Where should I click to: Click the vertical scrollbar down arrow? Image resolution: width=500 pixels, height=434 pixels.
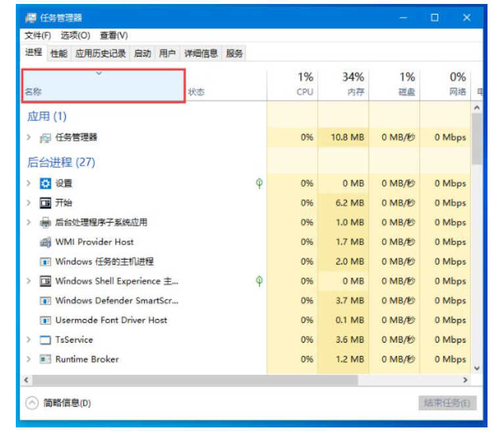tap(477, 368)
